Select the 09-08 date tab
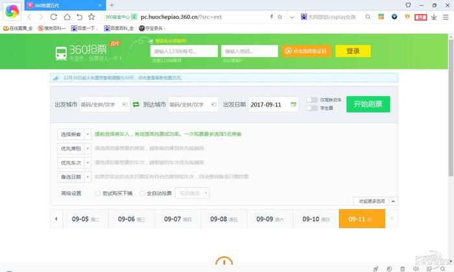The width and height of the screenshot is (454, 272). tap(224, 219)
